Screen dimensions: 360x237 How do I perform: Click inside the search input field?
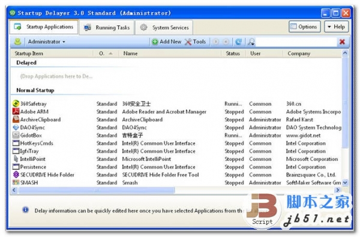click(296, 42)
